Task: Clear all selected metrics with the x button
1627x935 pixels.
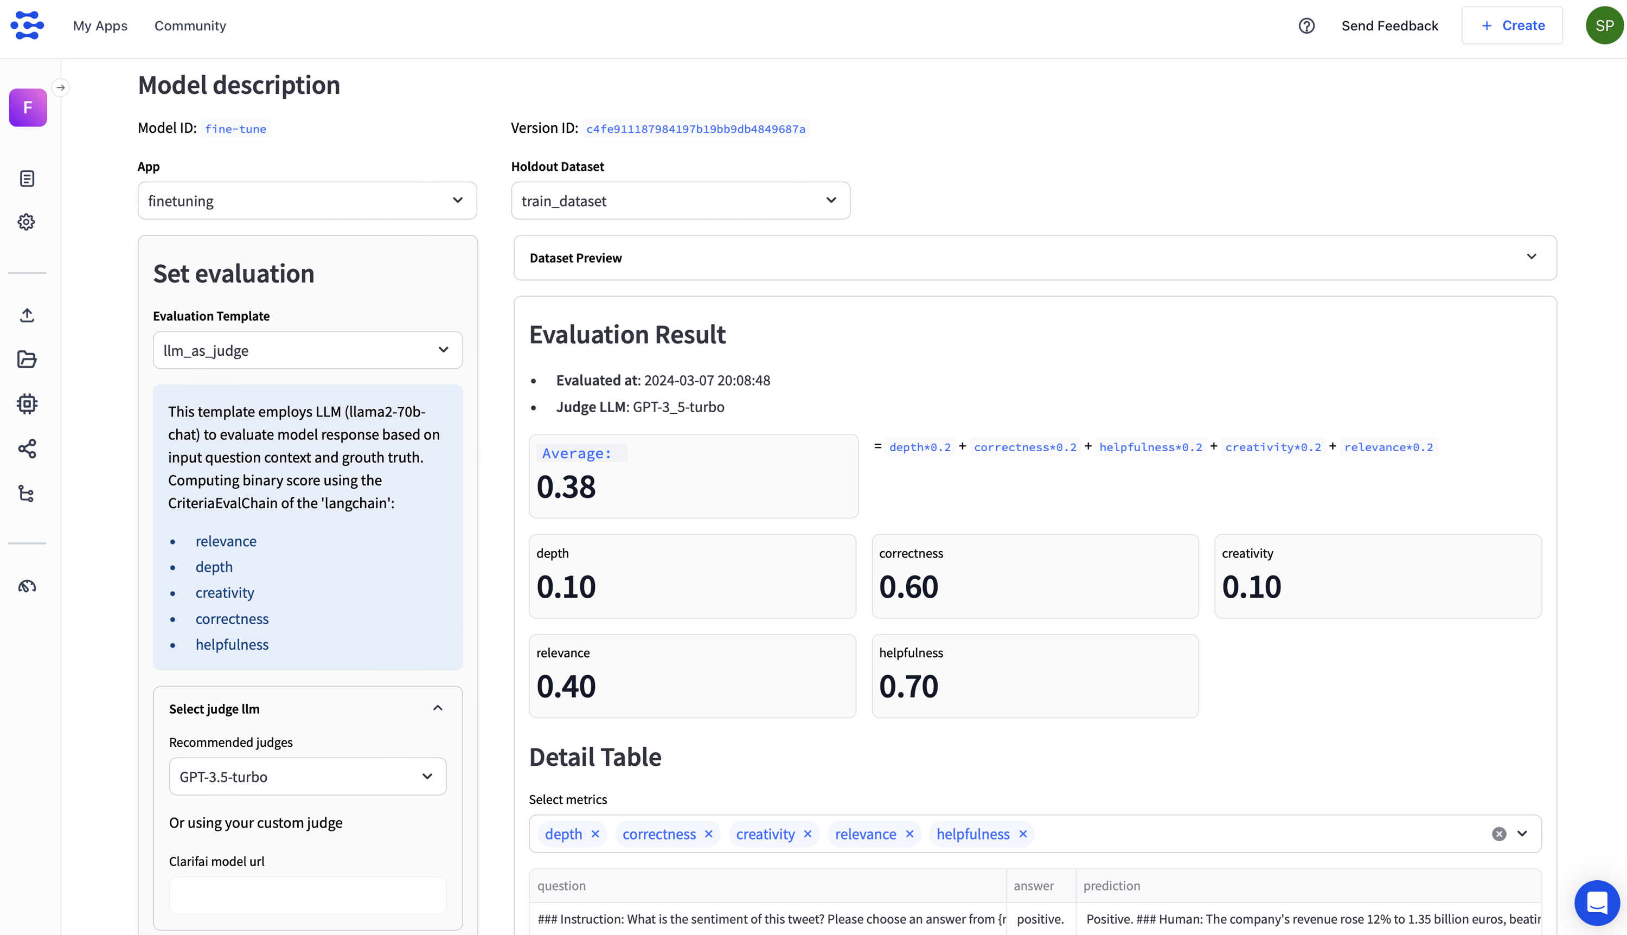Action: [x=1498, y=834]
